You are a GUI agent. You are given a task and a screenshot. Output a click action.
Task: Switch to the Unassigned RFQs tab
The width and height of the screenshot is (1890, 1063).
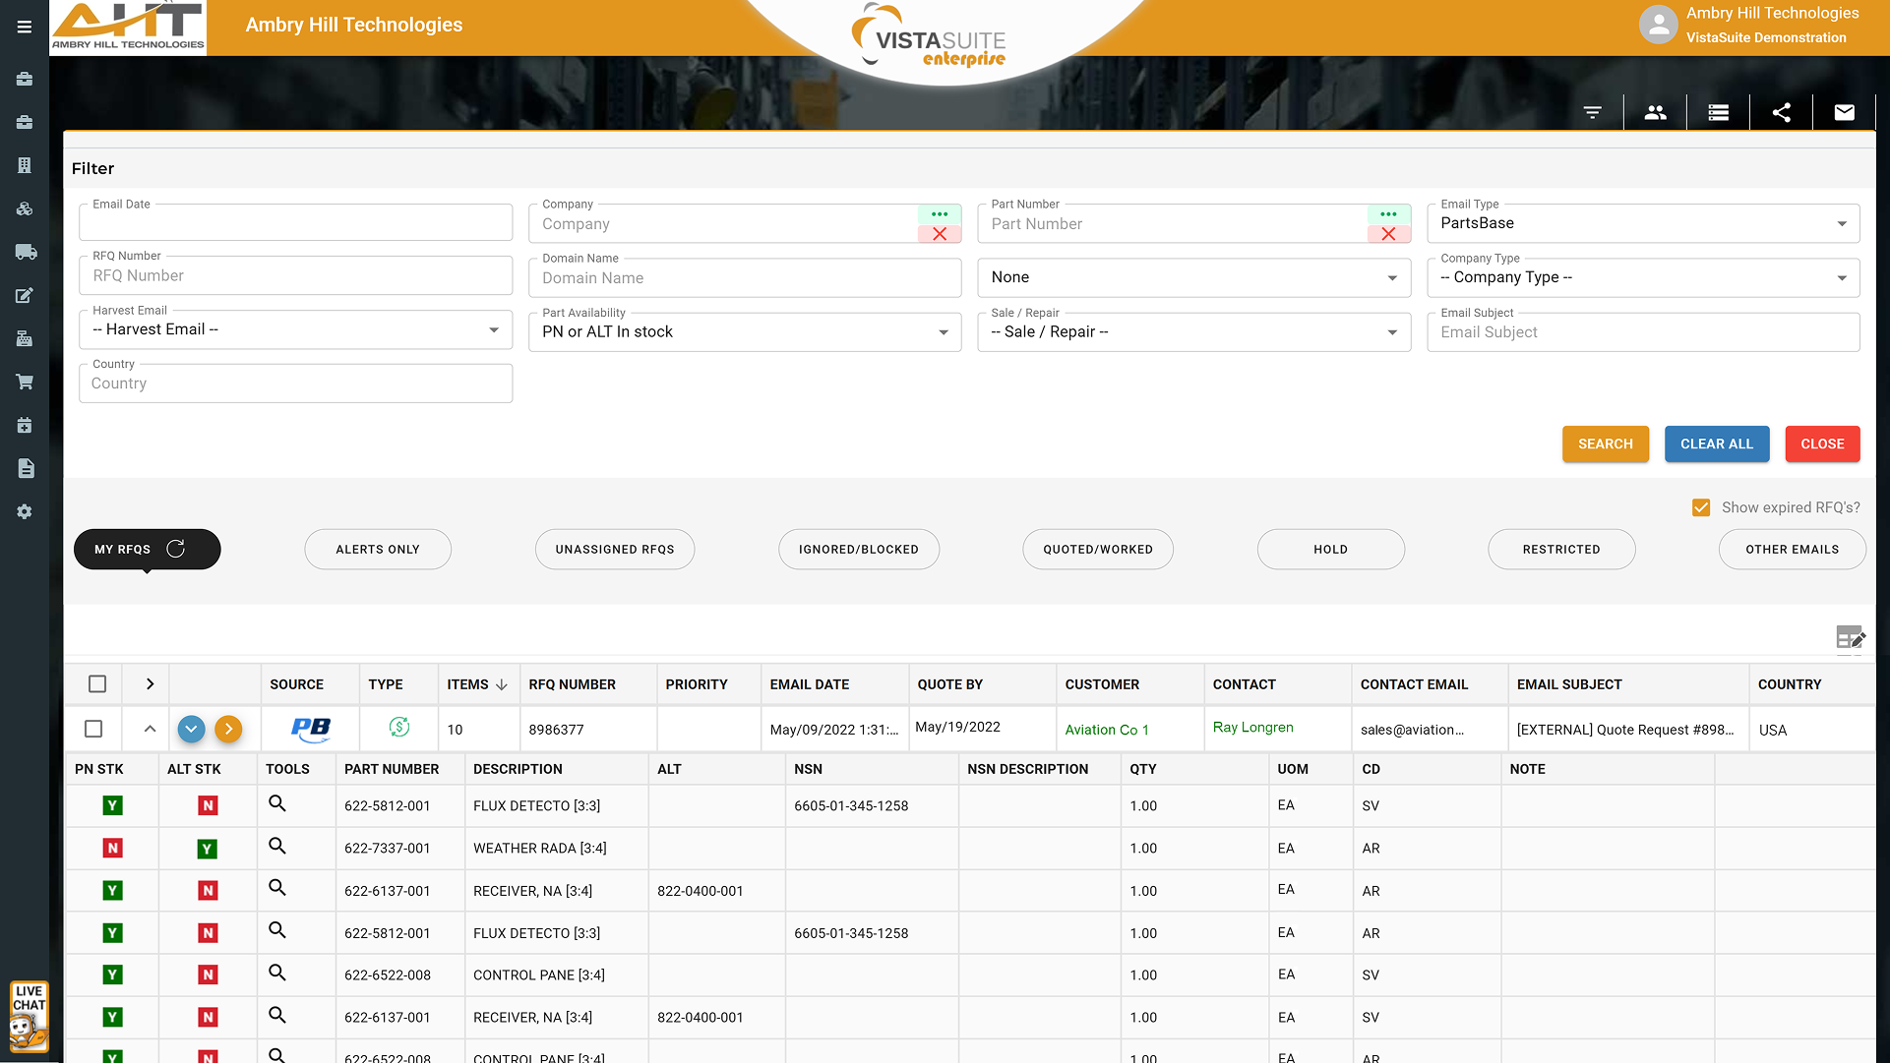click(614, 550)
